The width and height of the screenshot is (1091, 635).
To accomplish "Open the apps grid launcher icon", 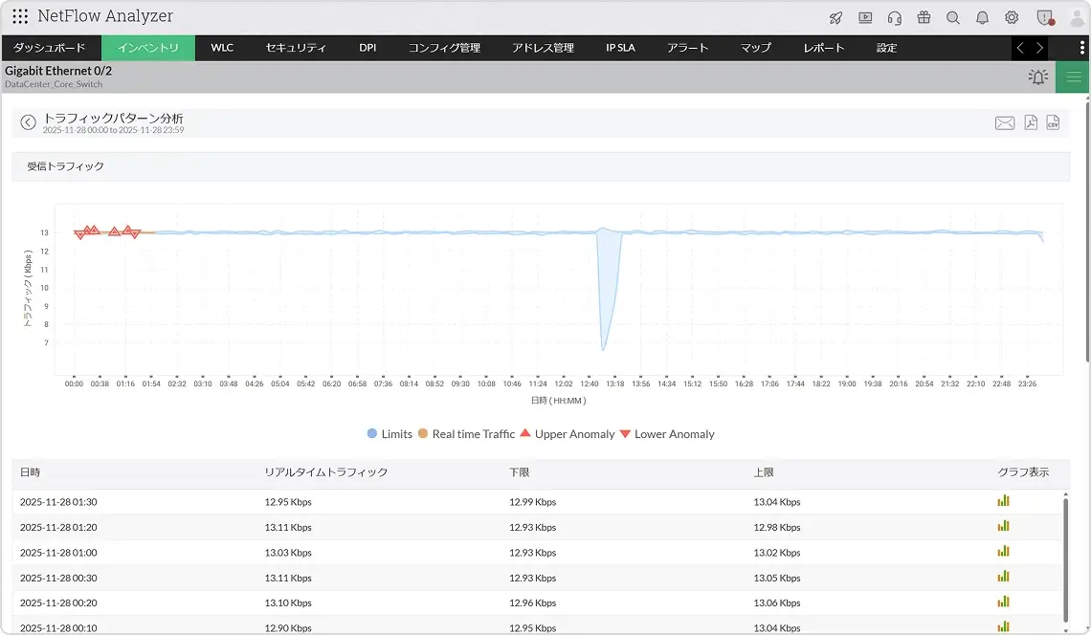I will pyautogui.click(x=20, y=16).
